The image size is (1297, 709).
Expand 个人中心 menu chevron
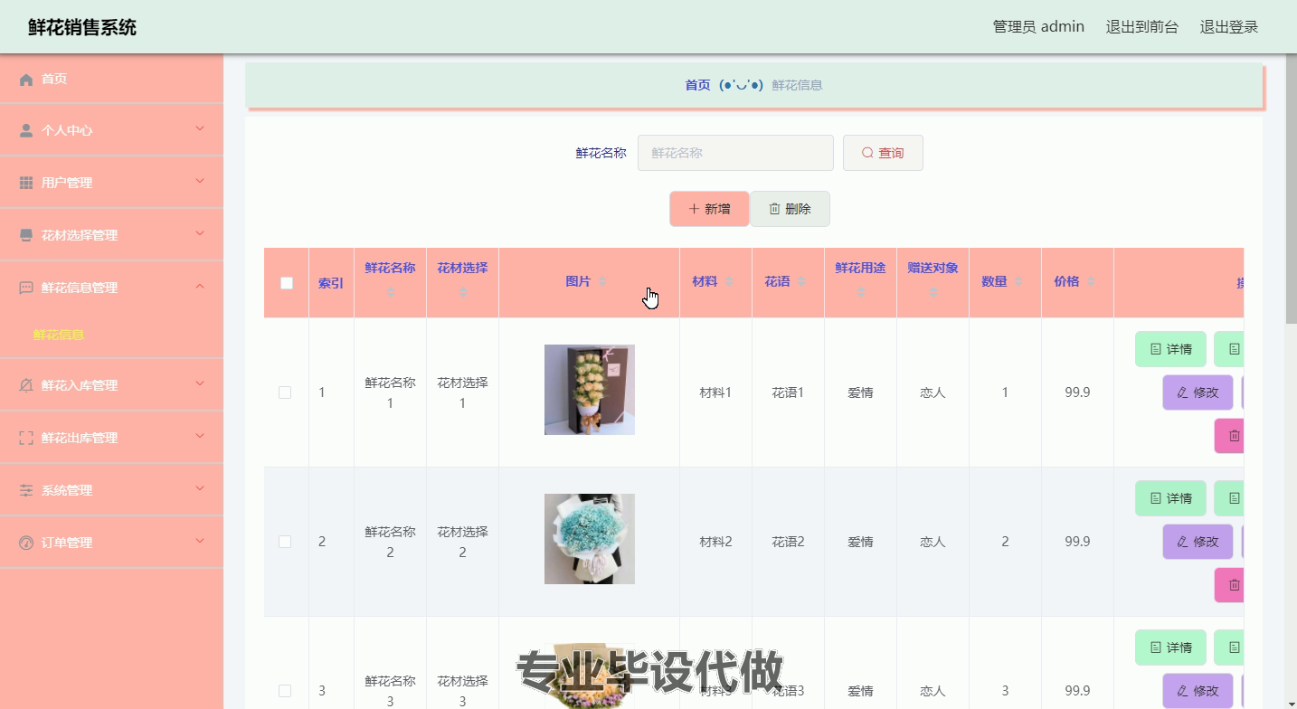tap(200, 129)
